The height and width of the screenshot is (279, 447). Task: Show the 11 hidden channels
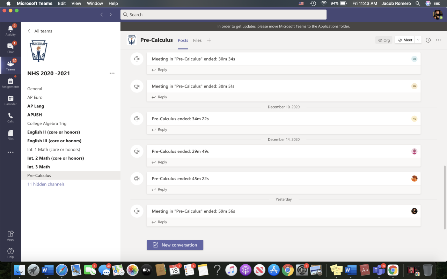(46, 184)
